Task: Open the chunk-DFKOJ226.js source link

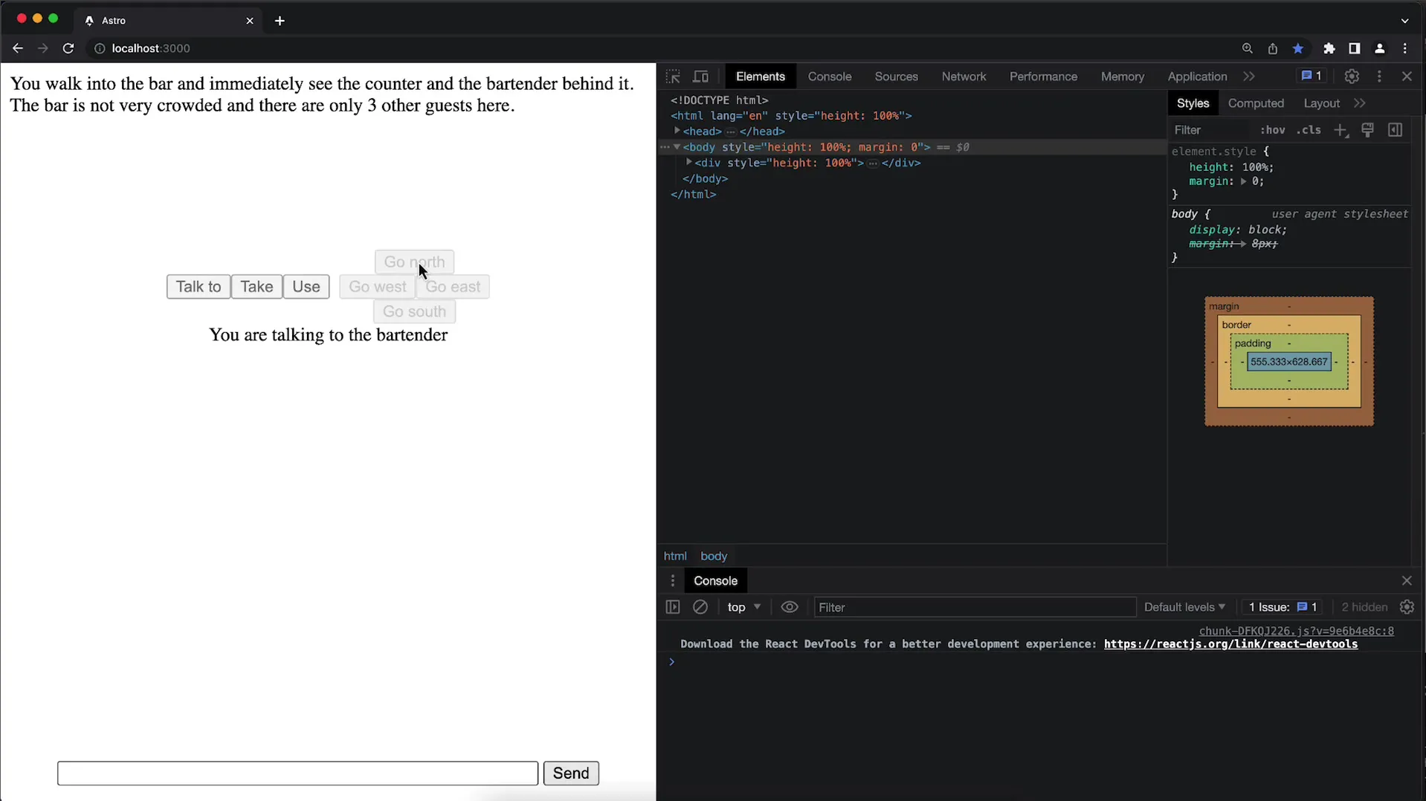Action: tap(1296, 631)
